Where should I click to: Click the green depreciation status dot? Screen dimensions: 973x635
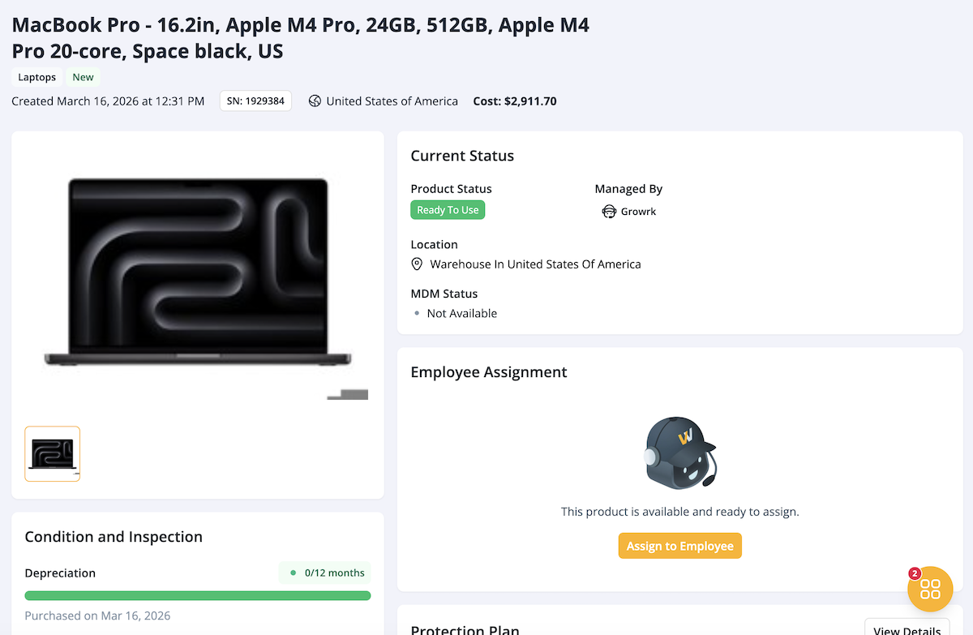292,573
